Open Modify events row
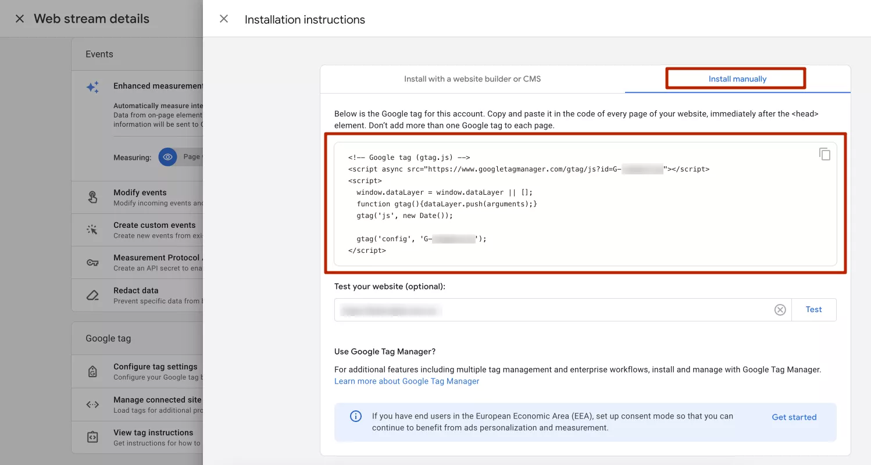Screen dimensions: 871x465 tap(137, 198)
